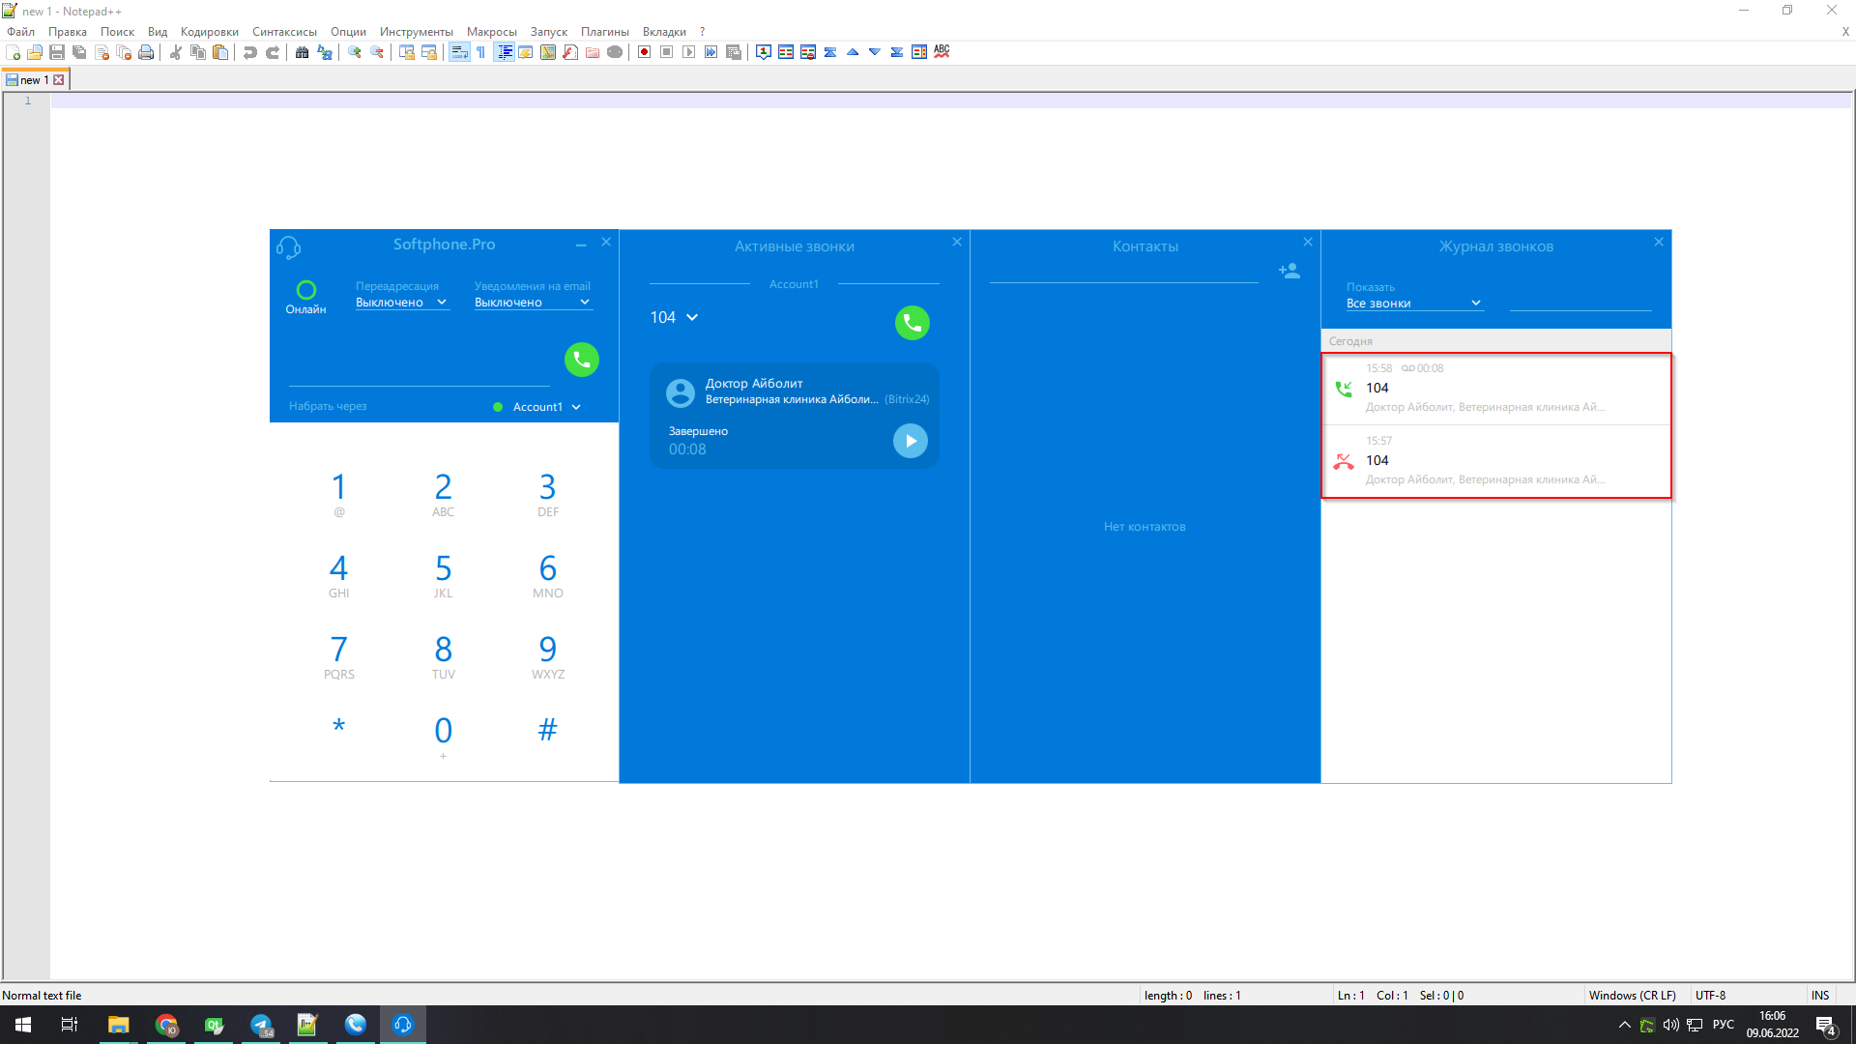Open the Переадресация dropdown
The width and height of the screenshot is (1856, 1044).
pyautogui.click(x=401, y=303)
